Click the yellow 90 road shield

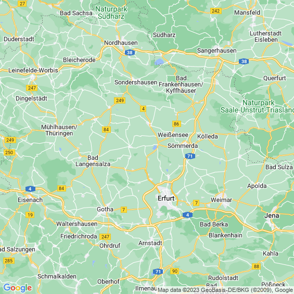(174, 271)
